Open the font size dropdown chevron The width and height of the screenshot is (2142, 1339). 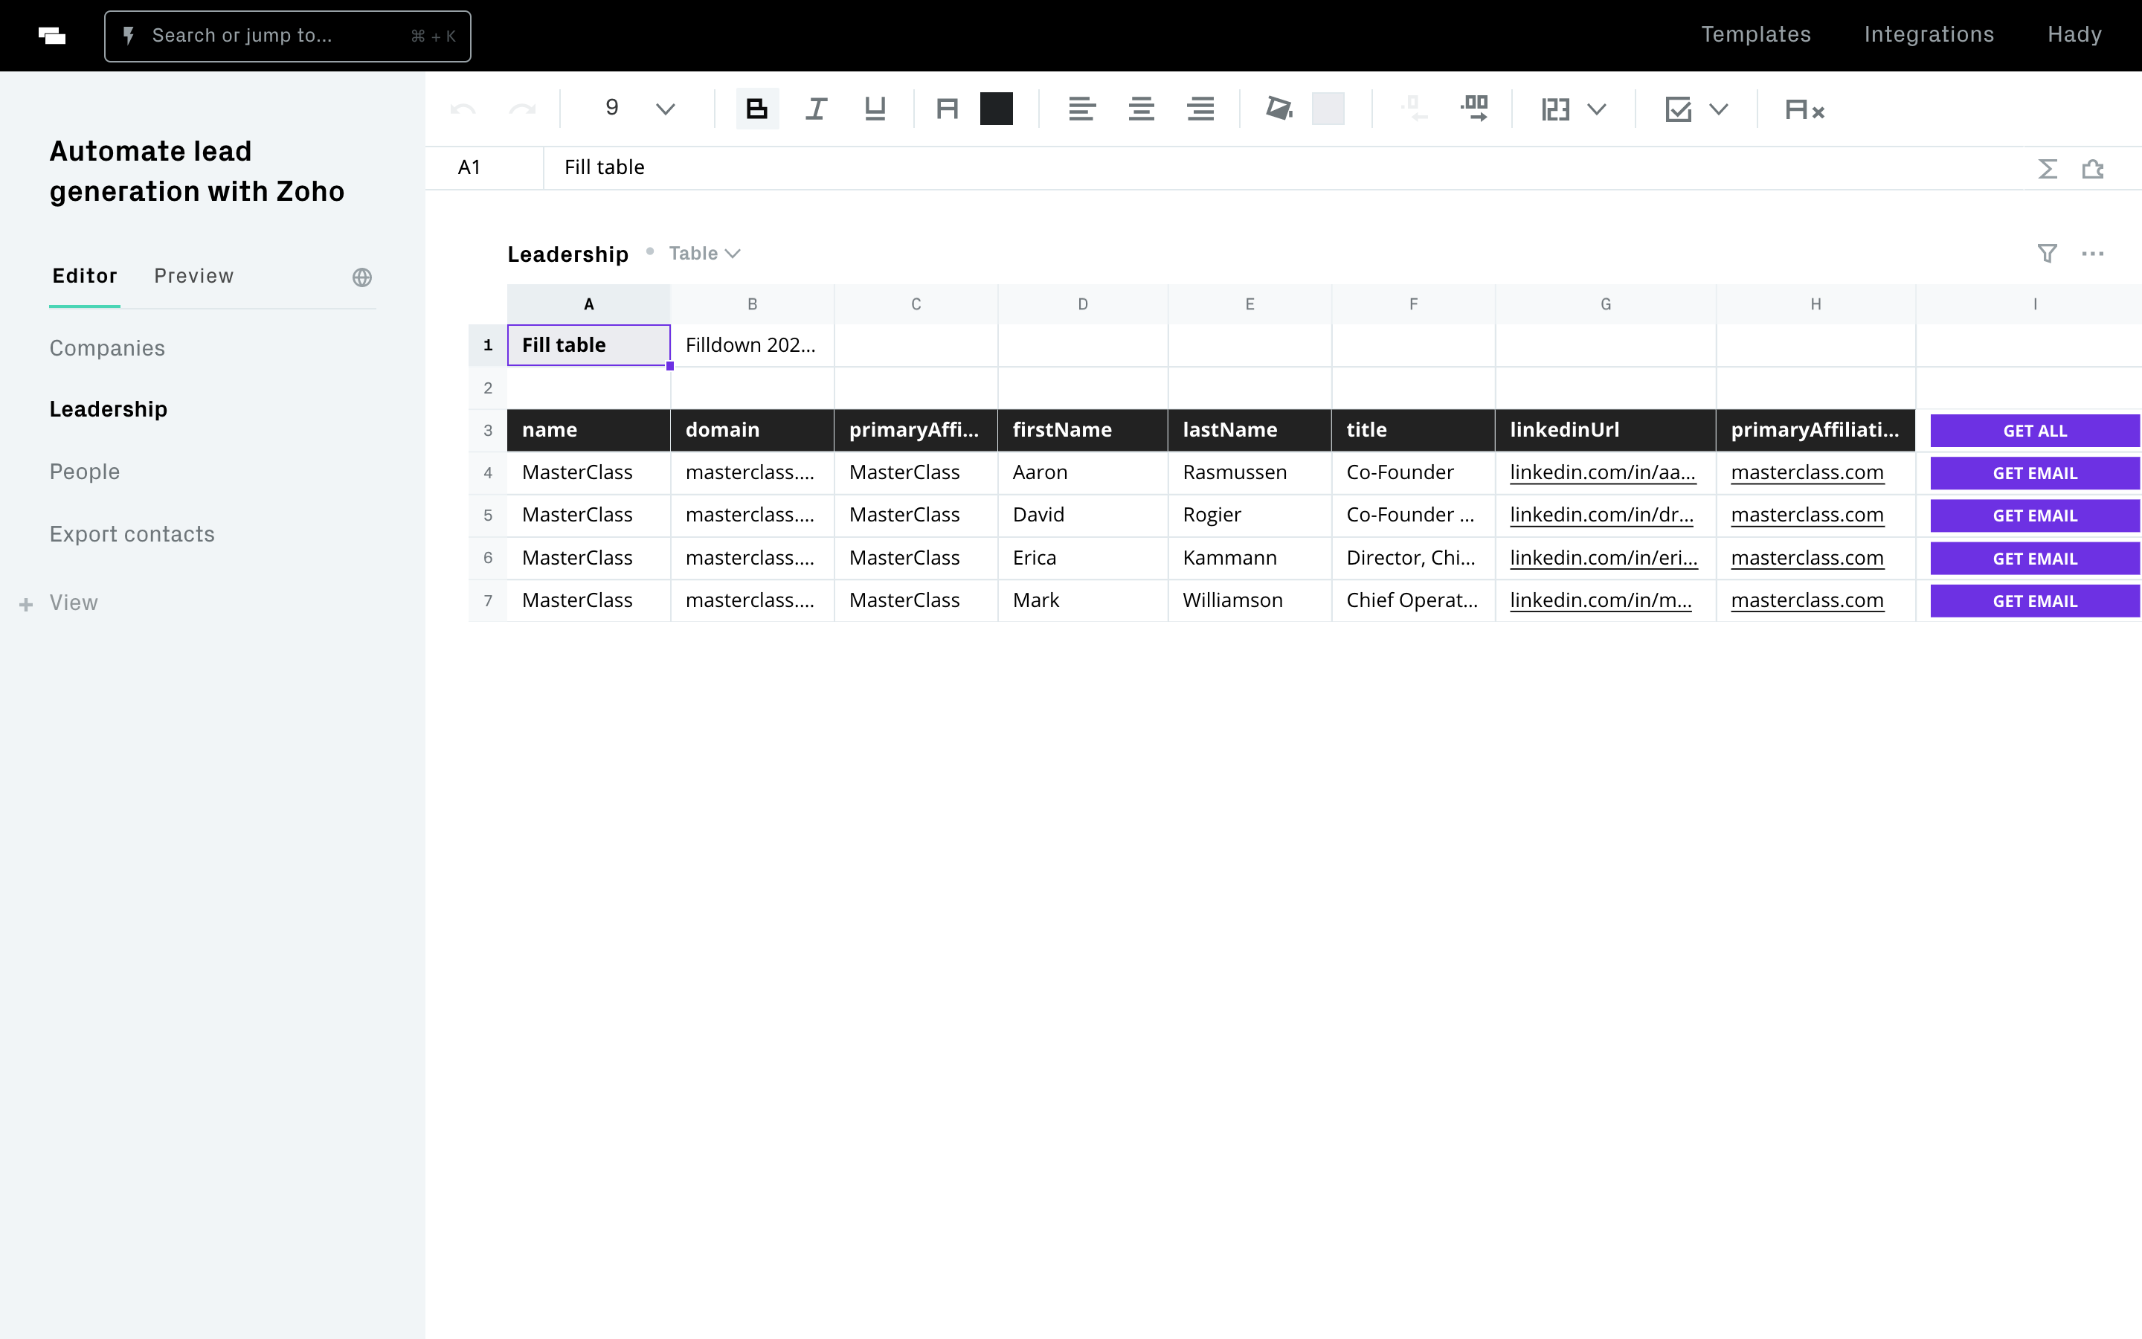click(x=666, y=109)
